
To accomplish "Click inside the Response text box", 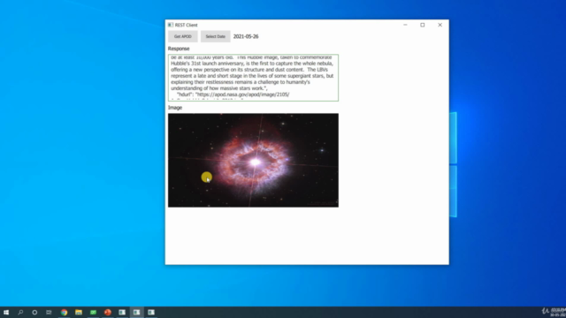I will point(253,78).
